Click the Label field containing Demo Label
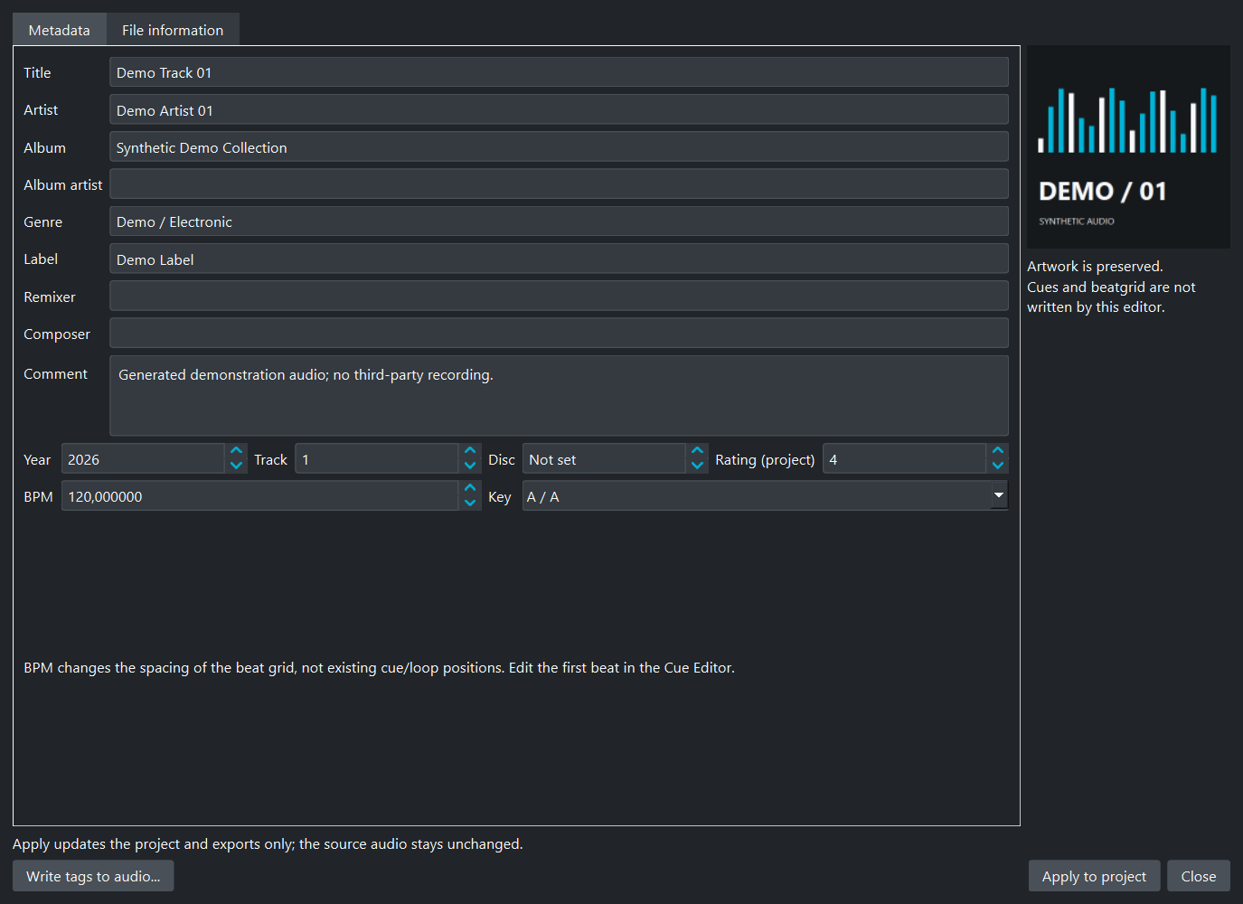This screenshot has height=904, width=1243. pyautogui.click(x=559, y=259)
